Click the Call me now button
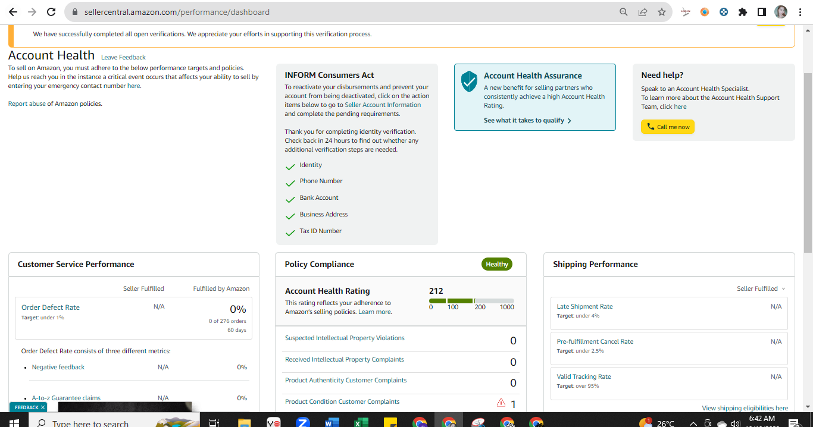Screen dimensions: 813x427 [668, 127]
